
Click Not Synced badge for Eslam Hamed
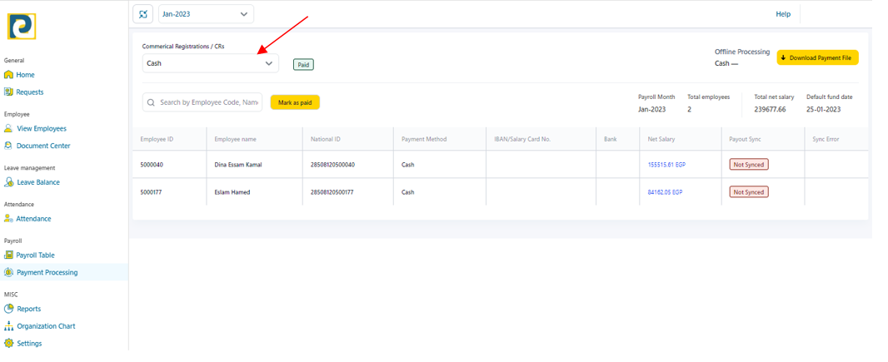747,192
